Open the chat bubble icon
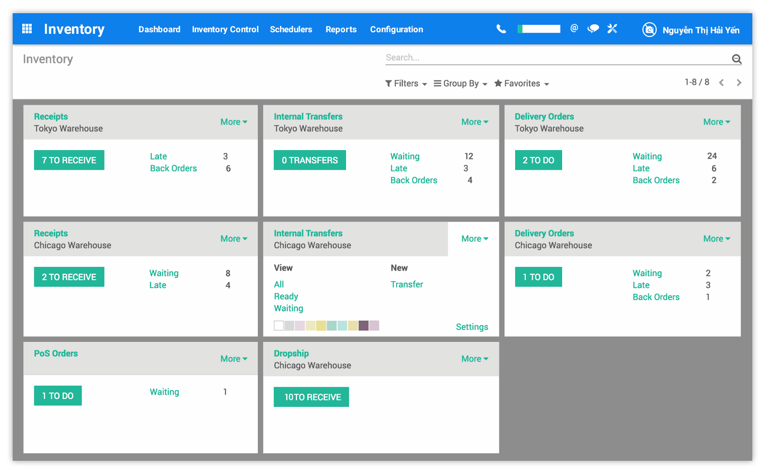Image resolution: width=765 pixels, height=474 pixels. pyautogui.click(x=593, y=29)
